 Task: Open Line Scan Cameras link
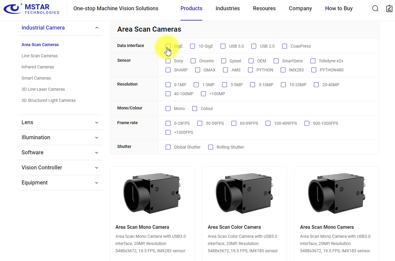click(x=40, y=56)
